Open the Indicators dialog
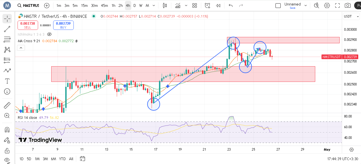 click(178, 5)
